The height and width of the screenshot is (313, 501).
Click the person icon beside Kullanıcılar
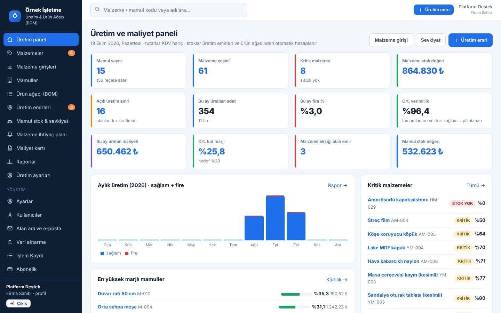coord(10,215)
